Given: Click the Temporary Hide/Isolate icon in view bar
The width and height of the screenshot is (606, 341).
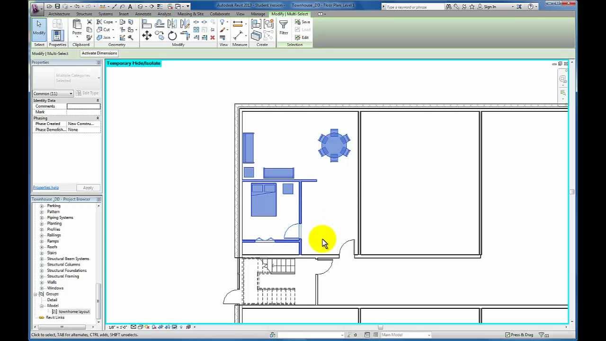Looking at the screenshot, I should click(174, 327).
